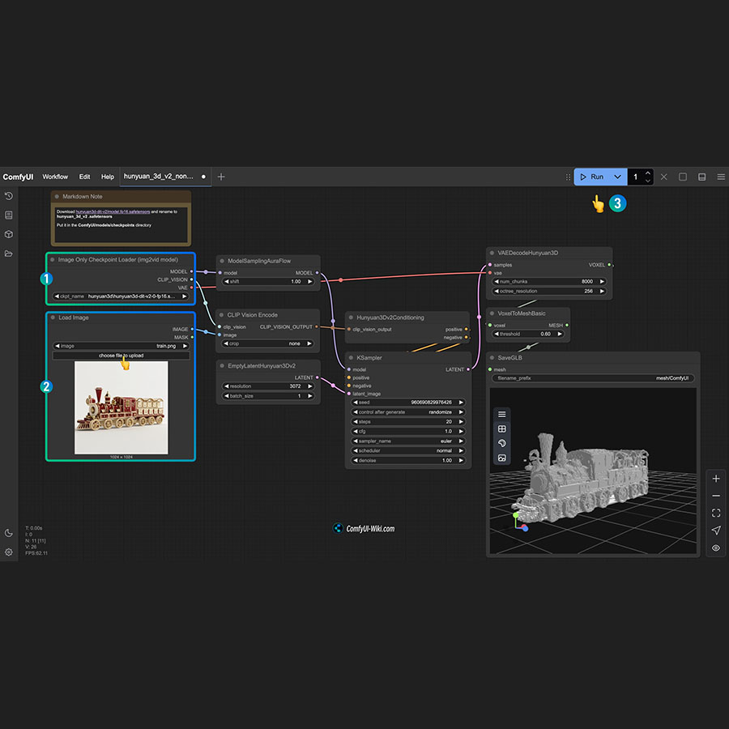The width and height of the screenshot is (729, 729).
Task: Open the workflows browser folder icon in sidebar
Action: point(9,252)
